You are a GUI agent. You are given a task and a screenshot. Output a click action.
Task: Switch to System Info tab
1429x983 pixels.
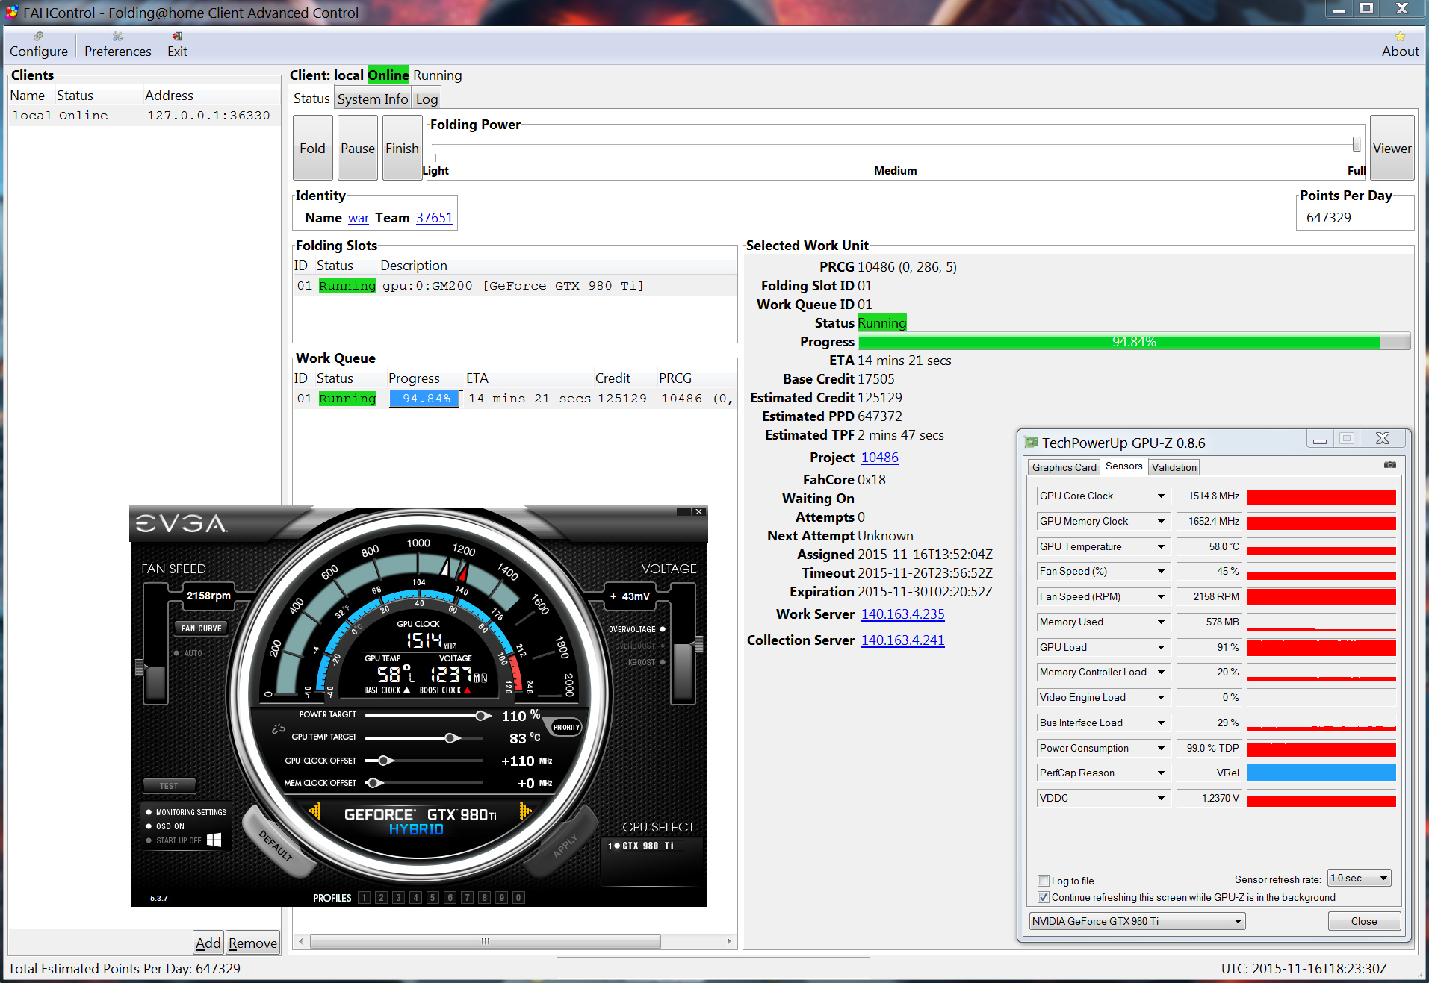(373, 99)
